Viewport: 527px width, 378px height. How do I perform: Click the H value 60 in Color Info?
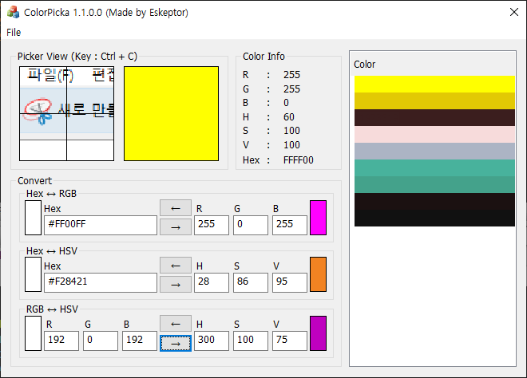(289, 116)
